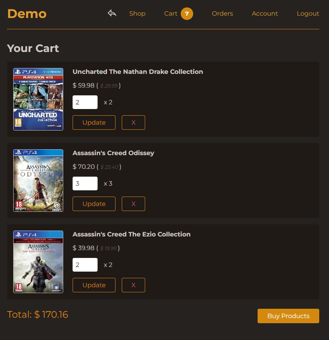Remove Ezio Collection with X button

pos(133,285)
